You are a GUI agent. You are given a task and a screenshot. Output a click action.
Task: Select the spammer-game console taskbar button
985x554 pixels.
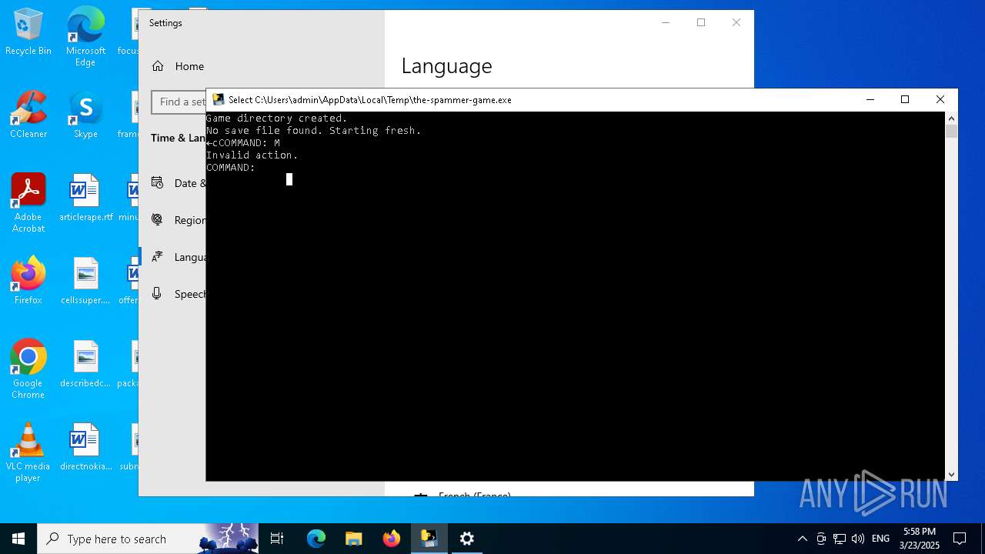pyautogui.click(x=429, y=539)
